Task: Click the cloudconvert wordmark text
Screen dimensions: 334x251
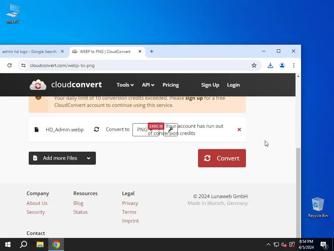Action: (x=76, y=85)
